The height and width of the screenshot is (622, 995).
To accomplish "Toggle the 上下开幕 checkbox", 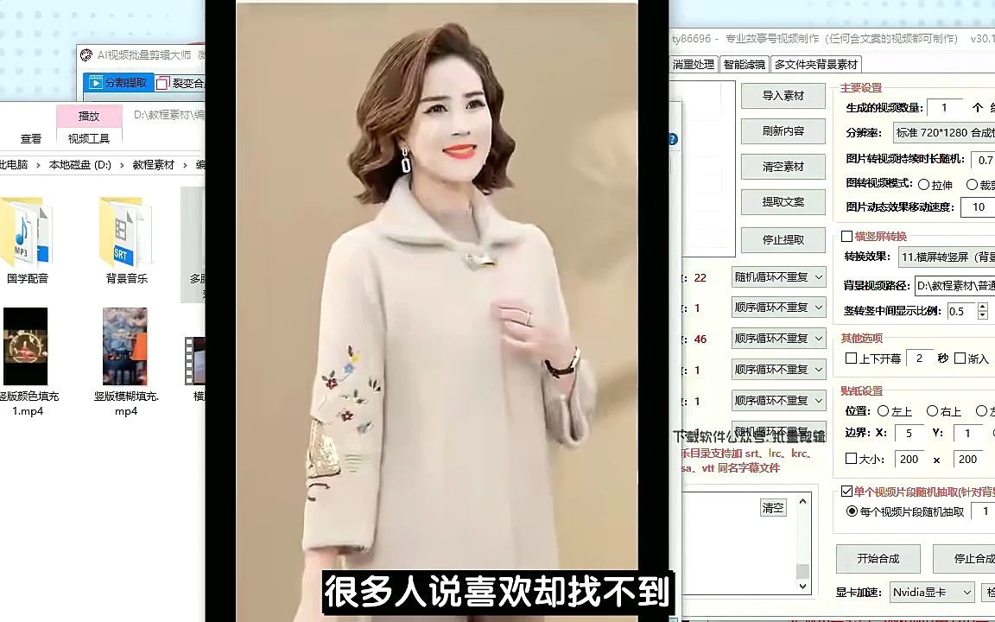I will 852,358.
